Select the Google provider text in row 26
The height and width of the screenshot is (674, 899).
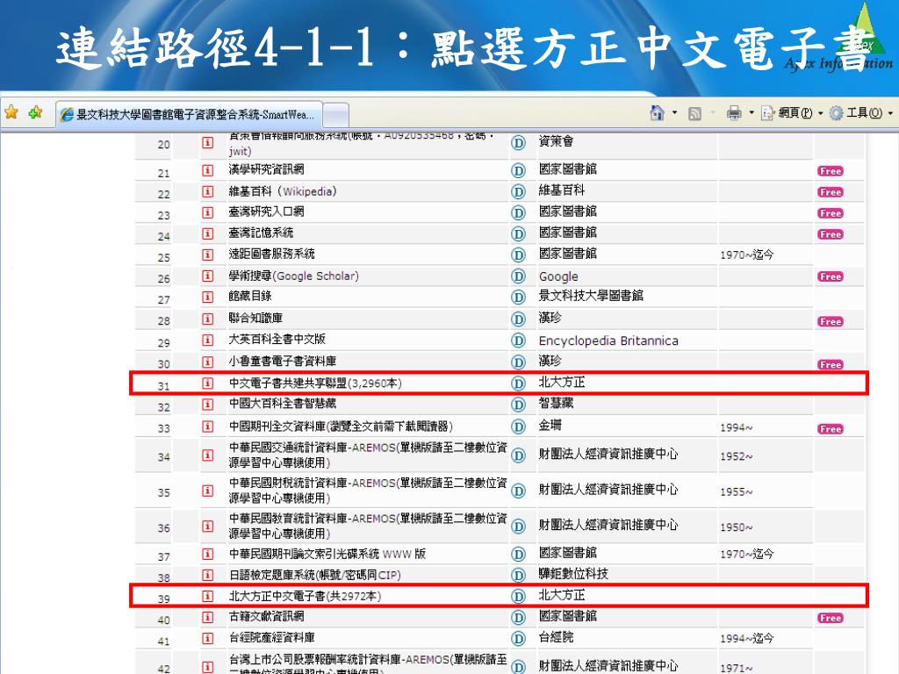pos(558,276)
